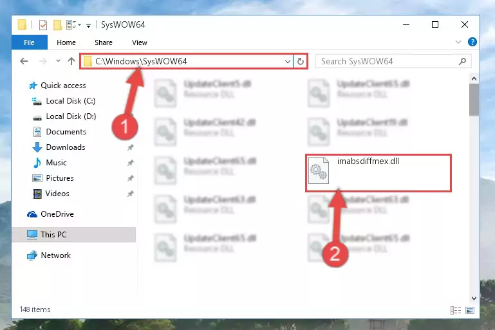Viewport: 495px width, 330px height.
Task: Open Downloads in navigation pane
Action: click(66, 147)
